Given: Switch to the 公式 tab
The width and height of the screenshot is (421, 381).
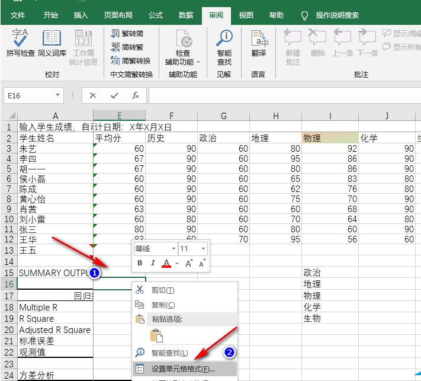Looking at the screenshot, I should [156, 15].
